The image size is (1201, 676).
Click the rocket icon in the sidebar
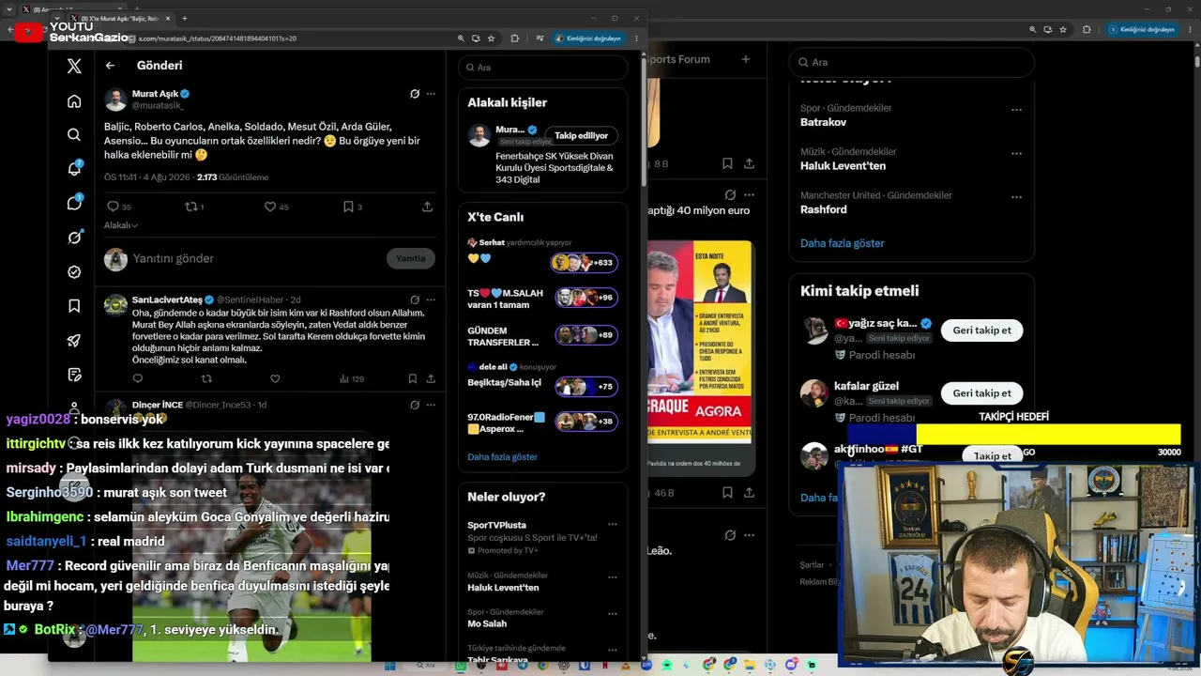point(74,340)
